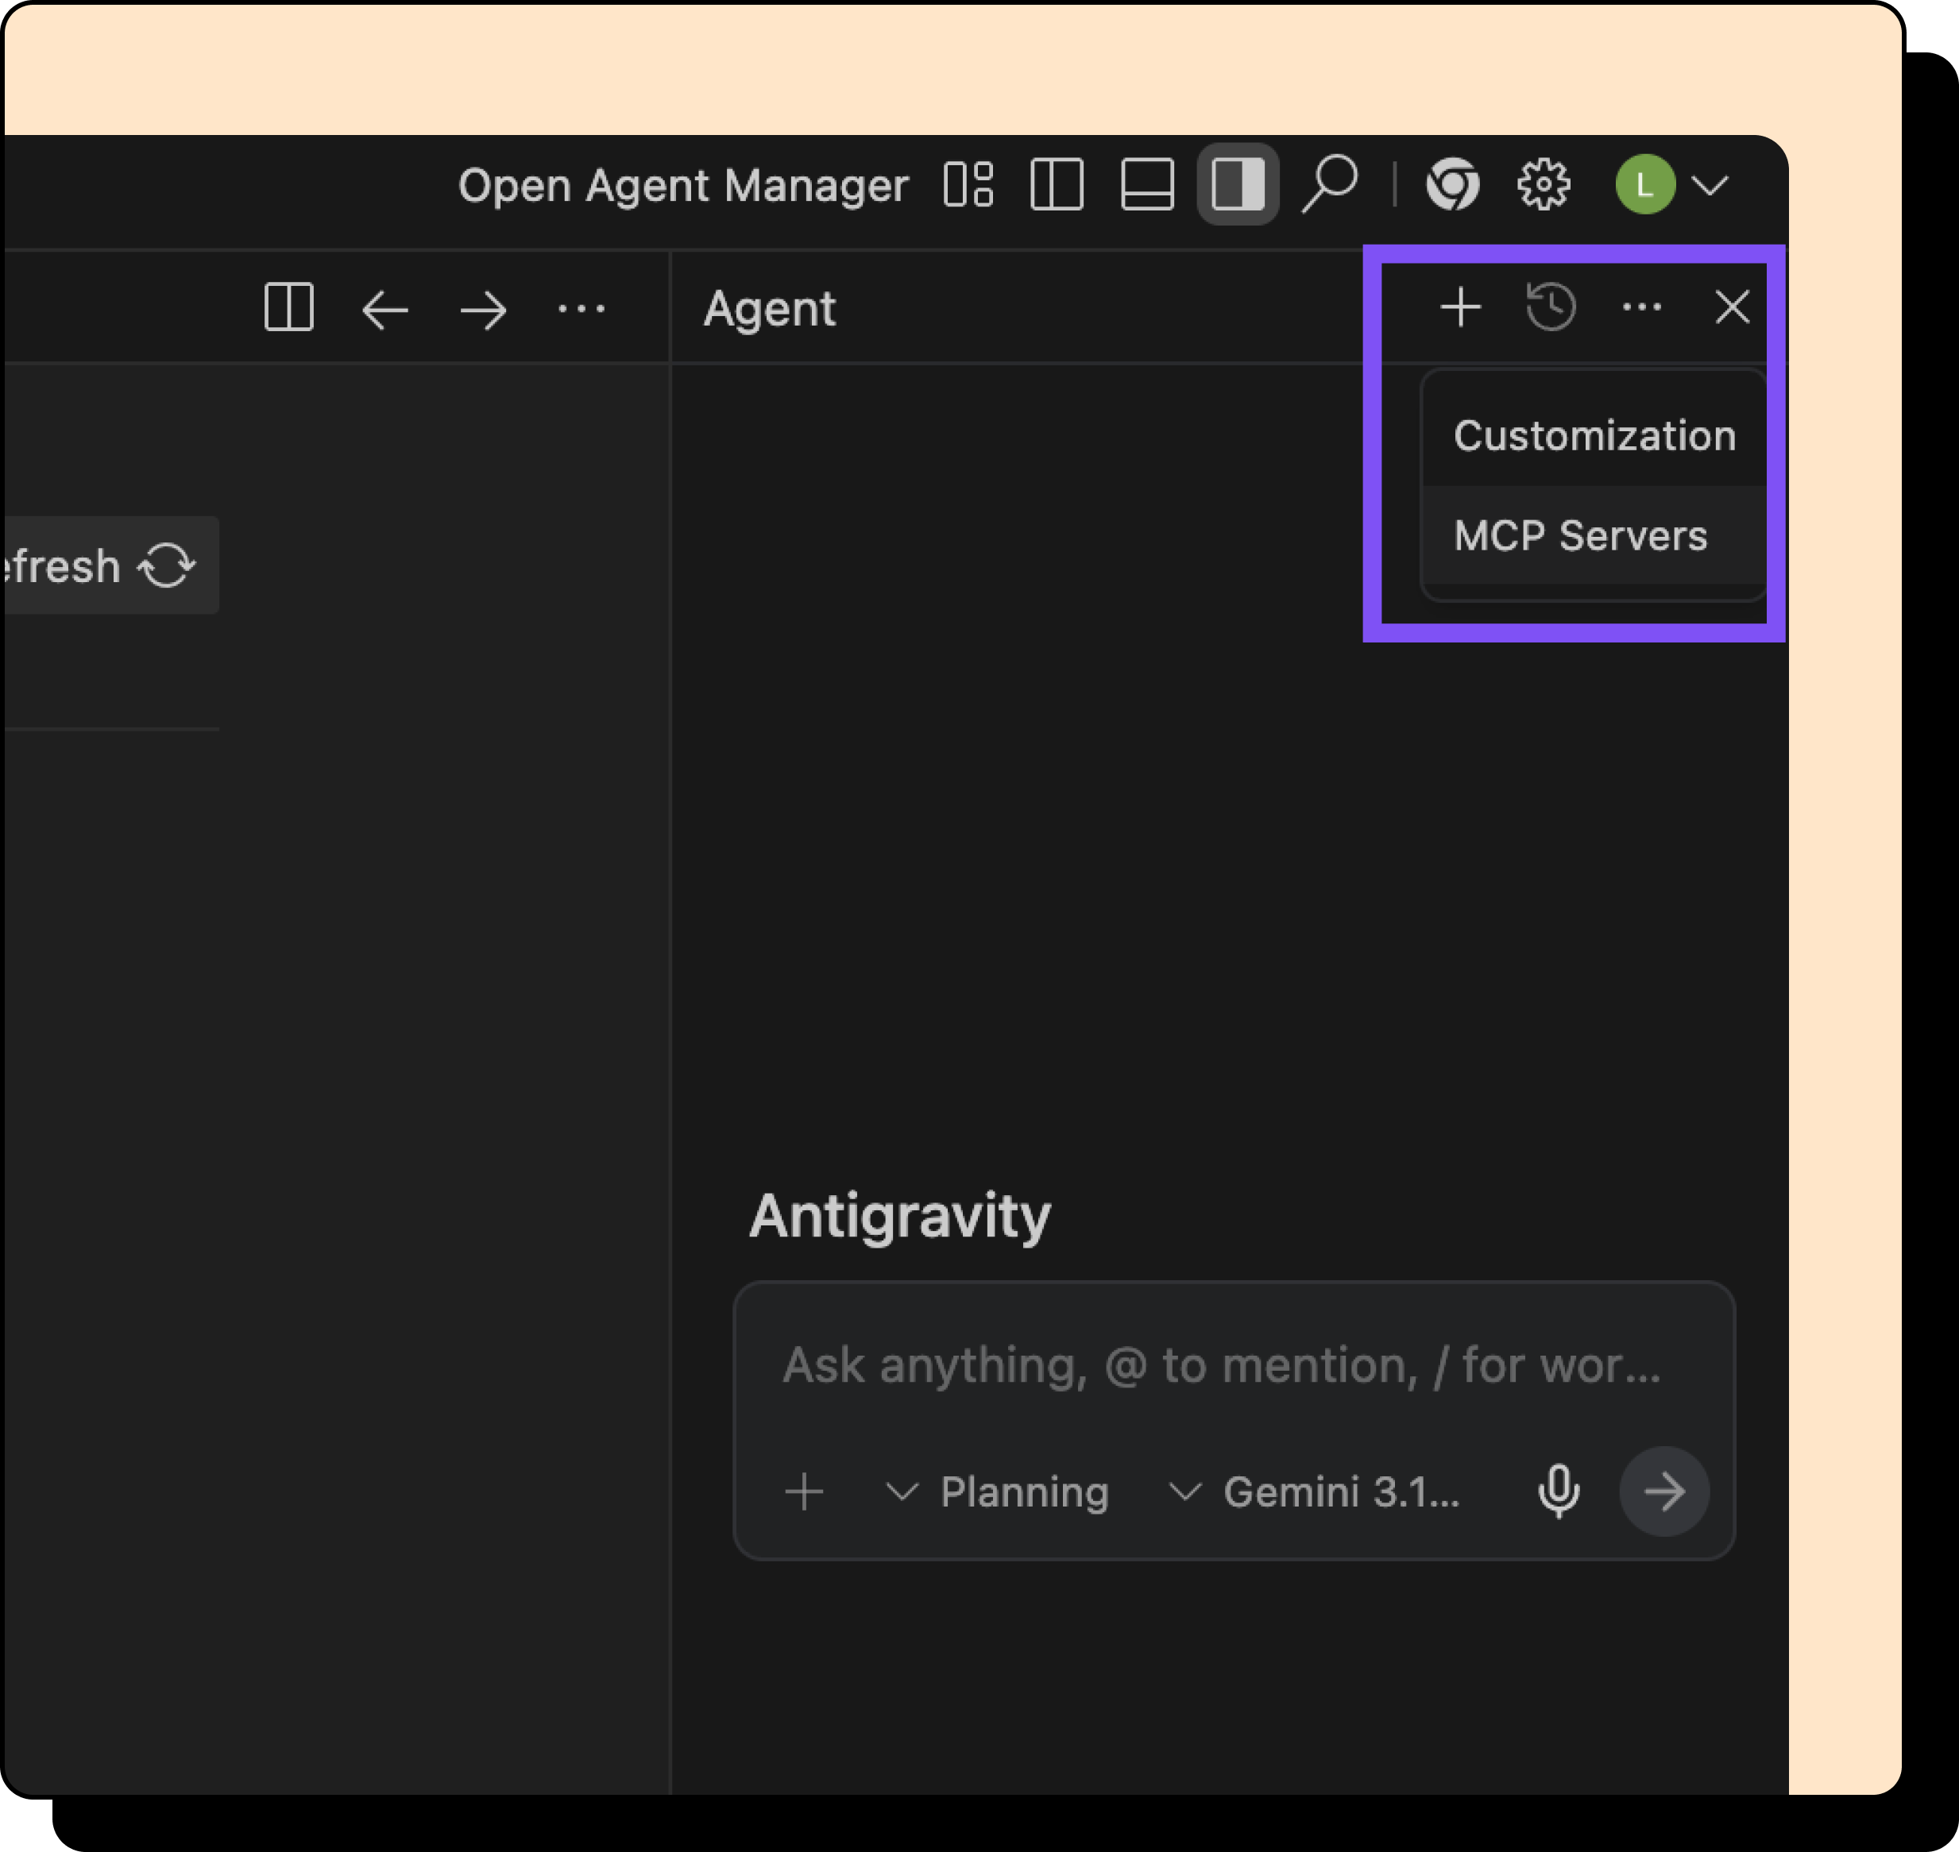This screenshot has height=1852, width=1959.
Task: Navigate back with left arrow
Action: [x=385, y=310]
